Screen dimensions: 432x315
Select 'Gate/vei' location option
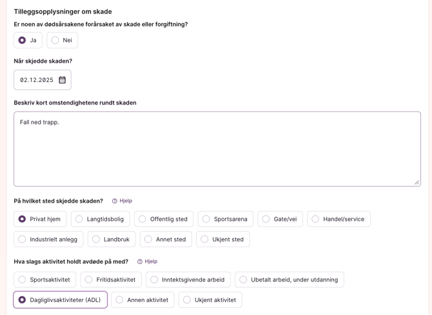pos(266,219)
